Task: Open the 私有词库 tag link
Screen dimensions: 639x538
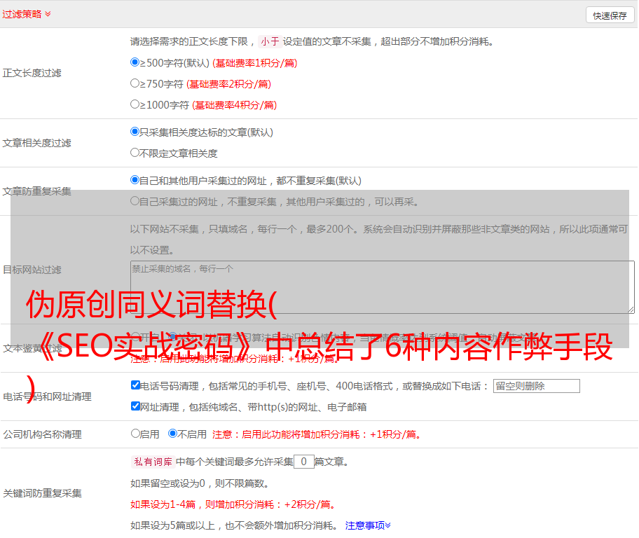Action: (153, 462)
